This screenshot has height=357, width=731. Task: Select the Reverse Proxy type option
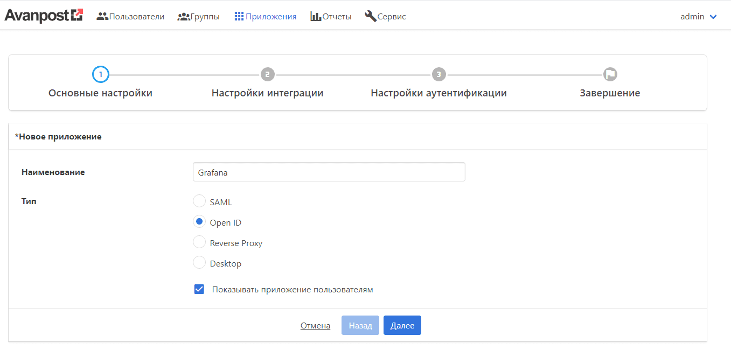[x=199, y=242]
